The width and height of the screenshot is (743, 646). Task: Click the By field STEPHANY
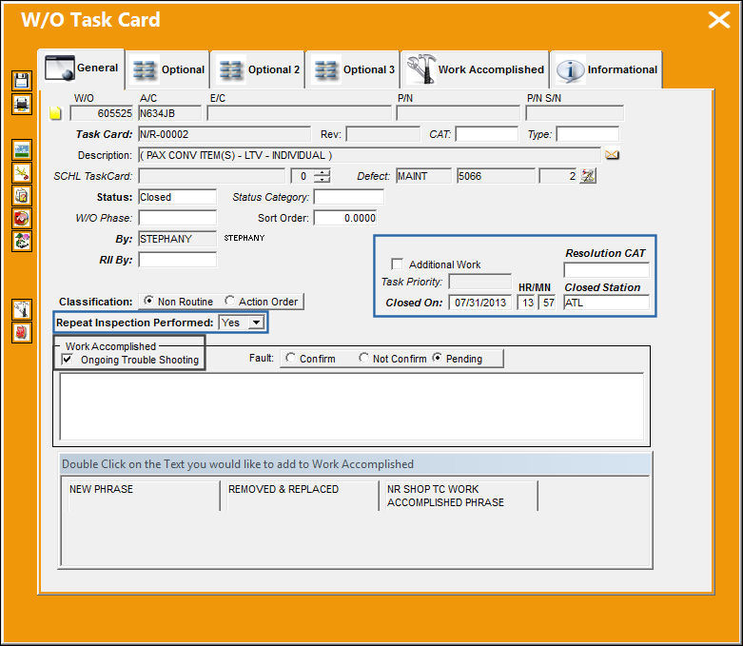pyautogui.click(x=178, y=239)
